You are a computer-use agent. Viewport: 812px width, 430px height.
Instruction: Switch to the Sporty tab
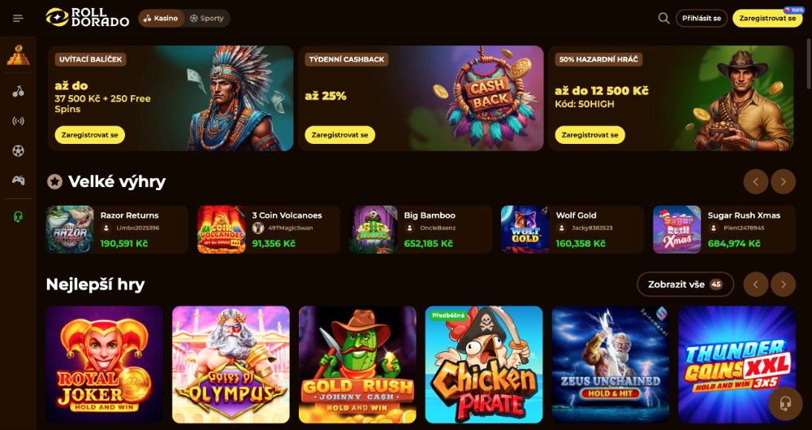(x=206, y=18)
